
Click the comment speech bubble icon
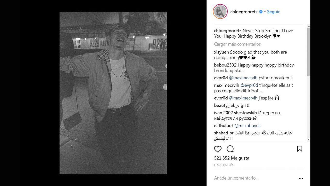pos(230,149)
